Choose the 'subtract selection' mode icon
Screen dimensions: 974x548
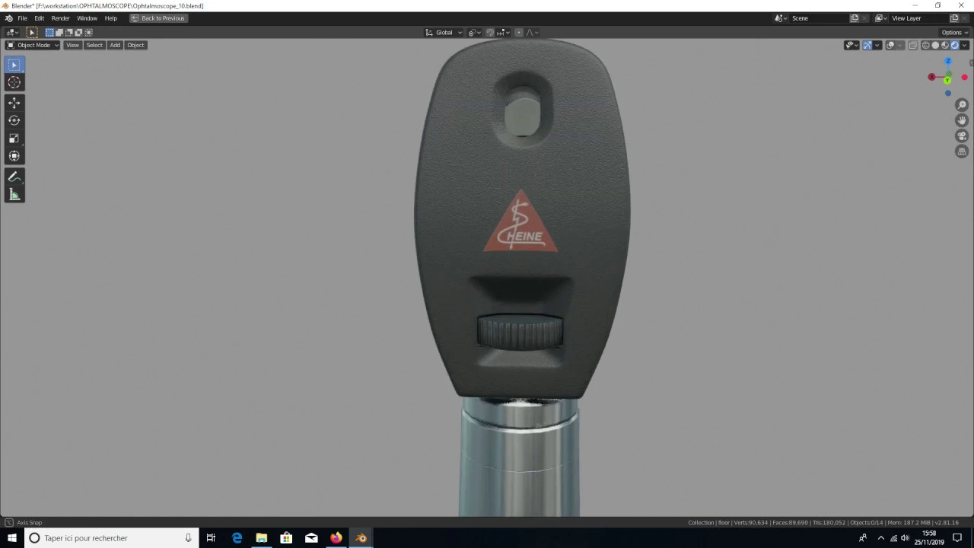tap(69, 33)
